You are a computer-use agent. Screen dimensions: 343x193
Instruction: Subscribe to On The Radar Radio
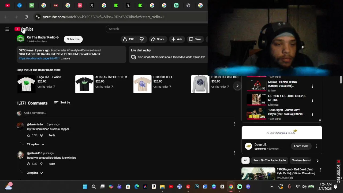[x=73, y=39]
